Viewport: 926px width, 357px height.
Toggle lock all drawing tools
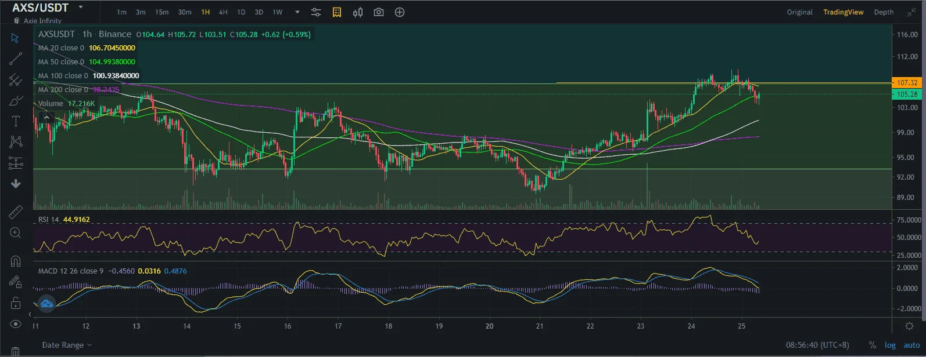[x=15, y=303]
